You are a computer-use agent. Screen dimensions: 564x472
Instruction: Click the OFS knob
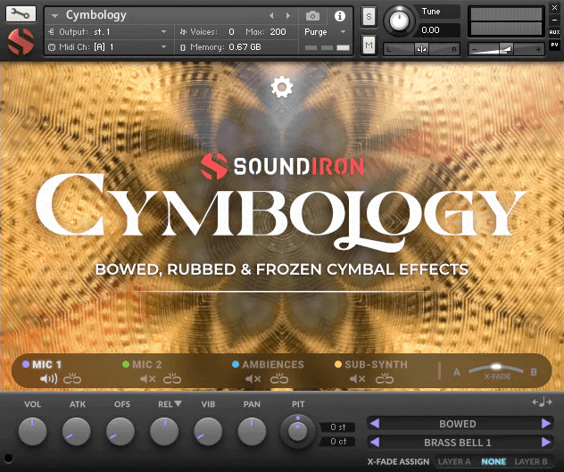click(x=120, y=431)
